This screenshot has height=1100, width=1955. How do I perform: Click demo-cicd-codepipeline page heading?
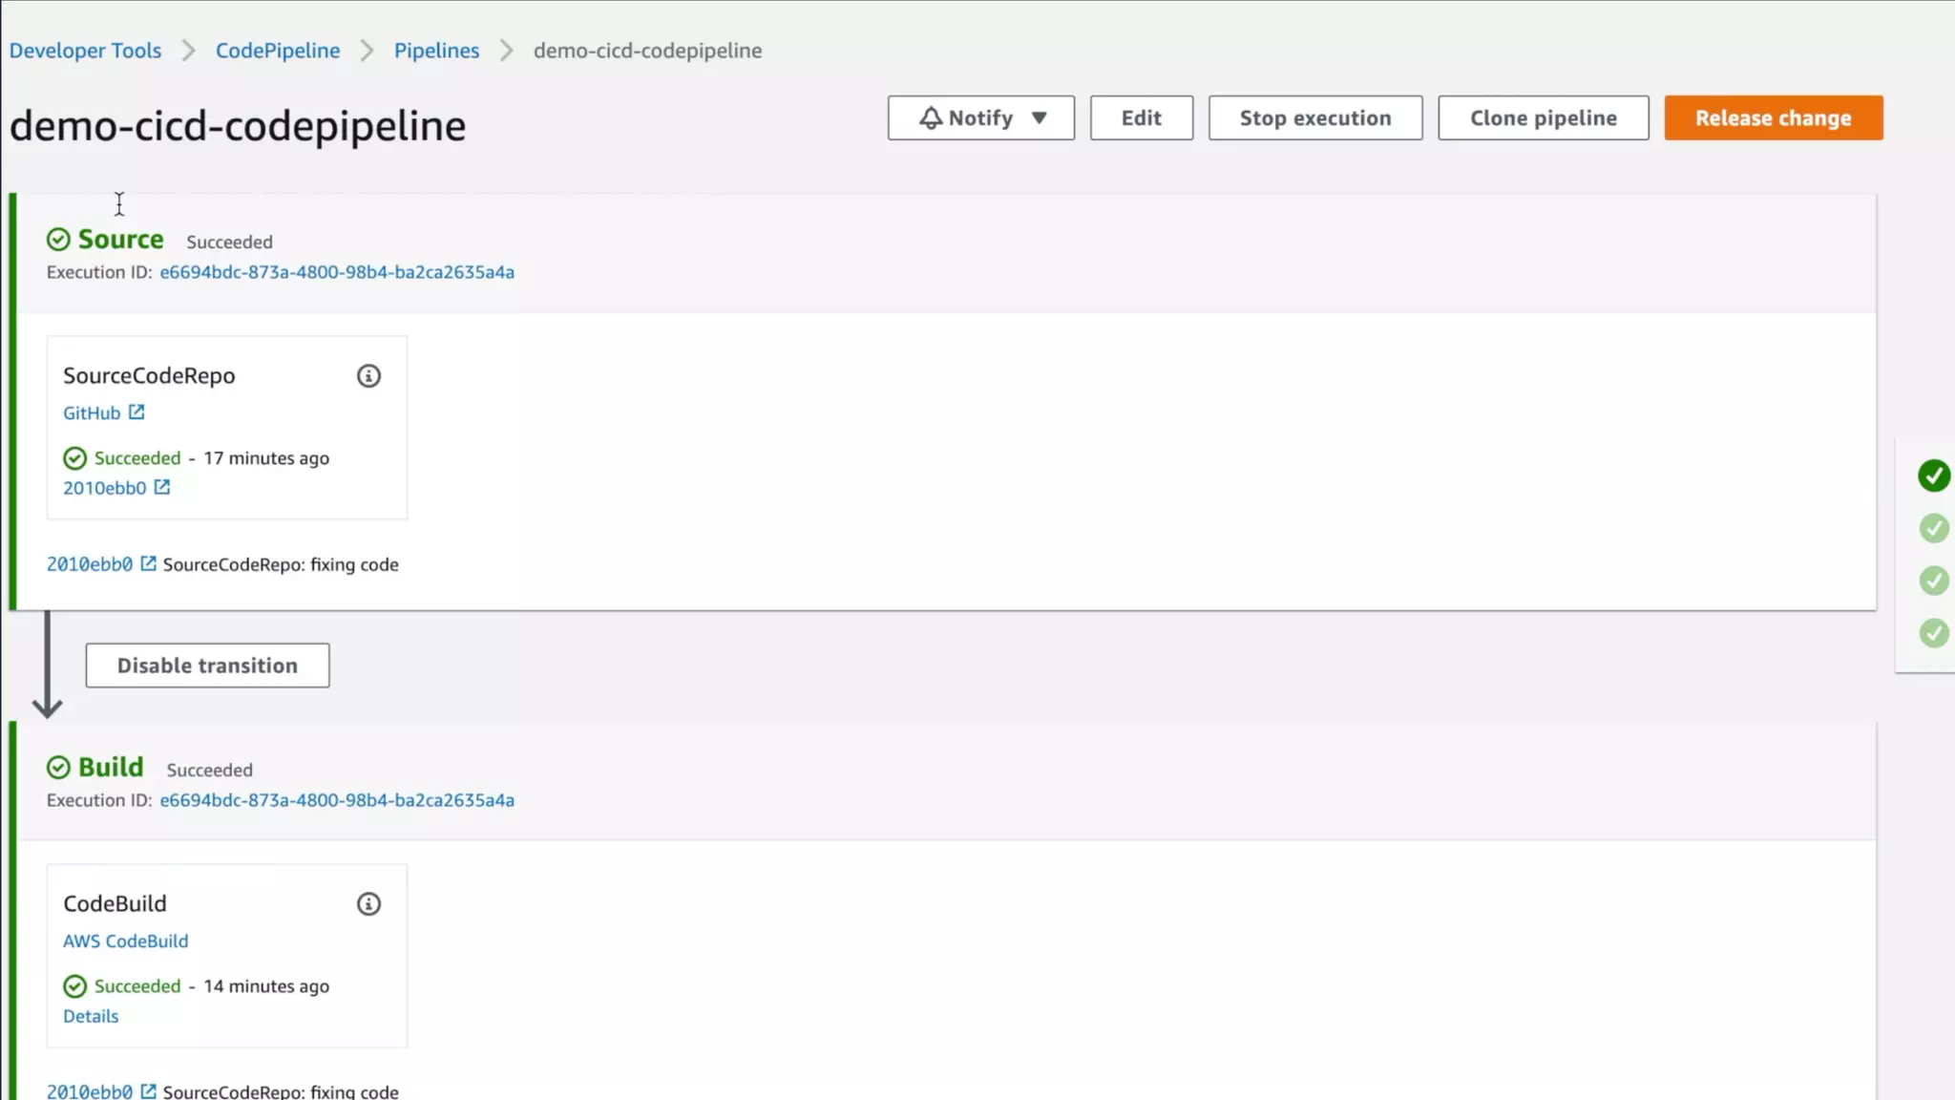pos(238,125)
